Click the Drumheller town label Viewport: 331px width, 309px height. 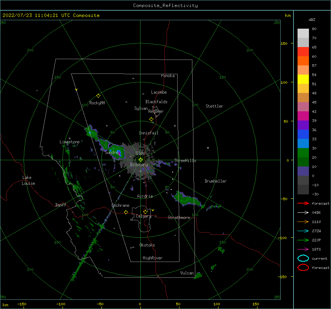(216, 181)
